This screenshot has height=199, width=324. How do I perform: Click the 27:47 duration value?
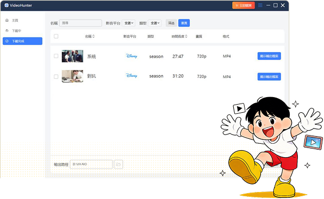click(x=178, y=56)
